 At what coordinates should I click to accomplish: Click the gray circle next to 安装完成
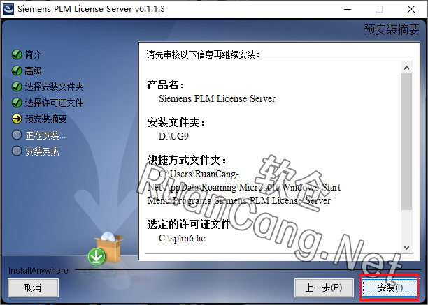pos(17,151)
